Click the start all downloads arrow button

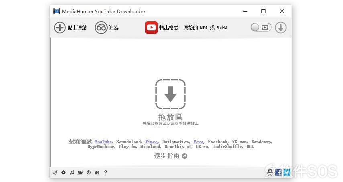pos(281,28)
